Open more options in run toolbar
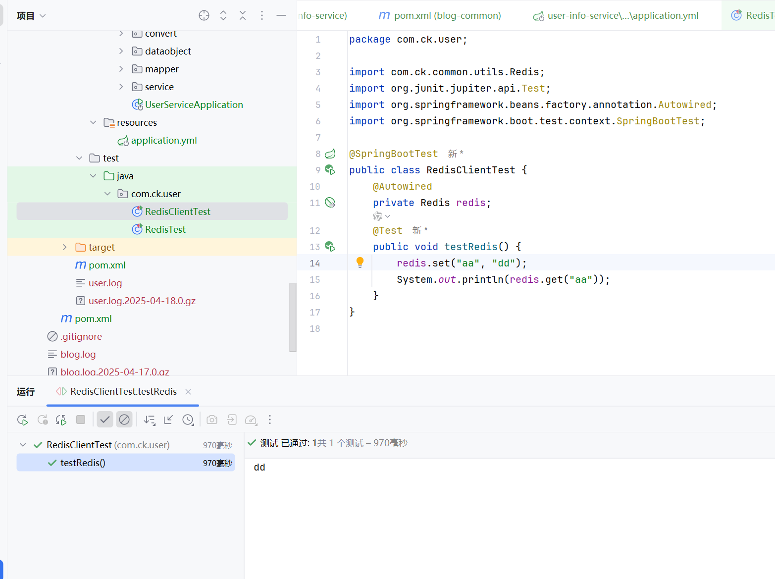The width and height of the screenshot is (775, 579). pos(270,420)
